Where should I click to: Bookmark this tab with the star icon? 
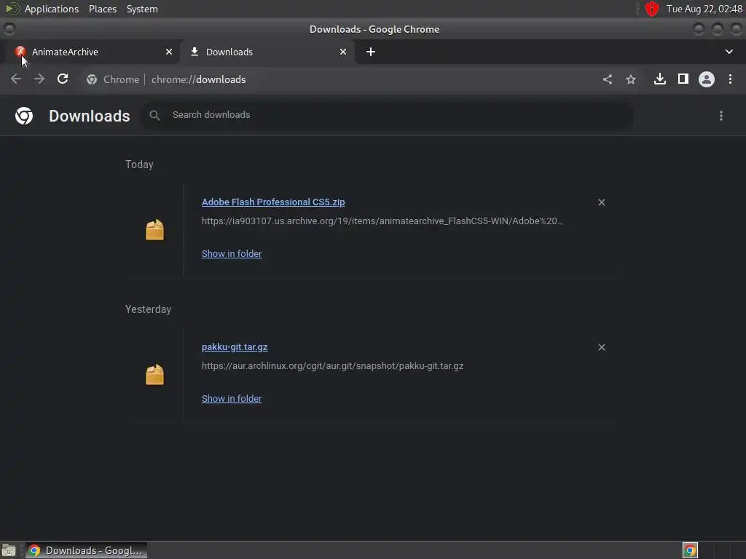coord(631,79)
